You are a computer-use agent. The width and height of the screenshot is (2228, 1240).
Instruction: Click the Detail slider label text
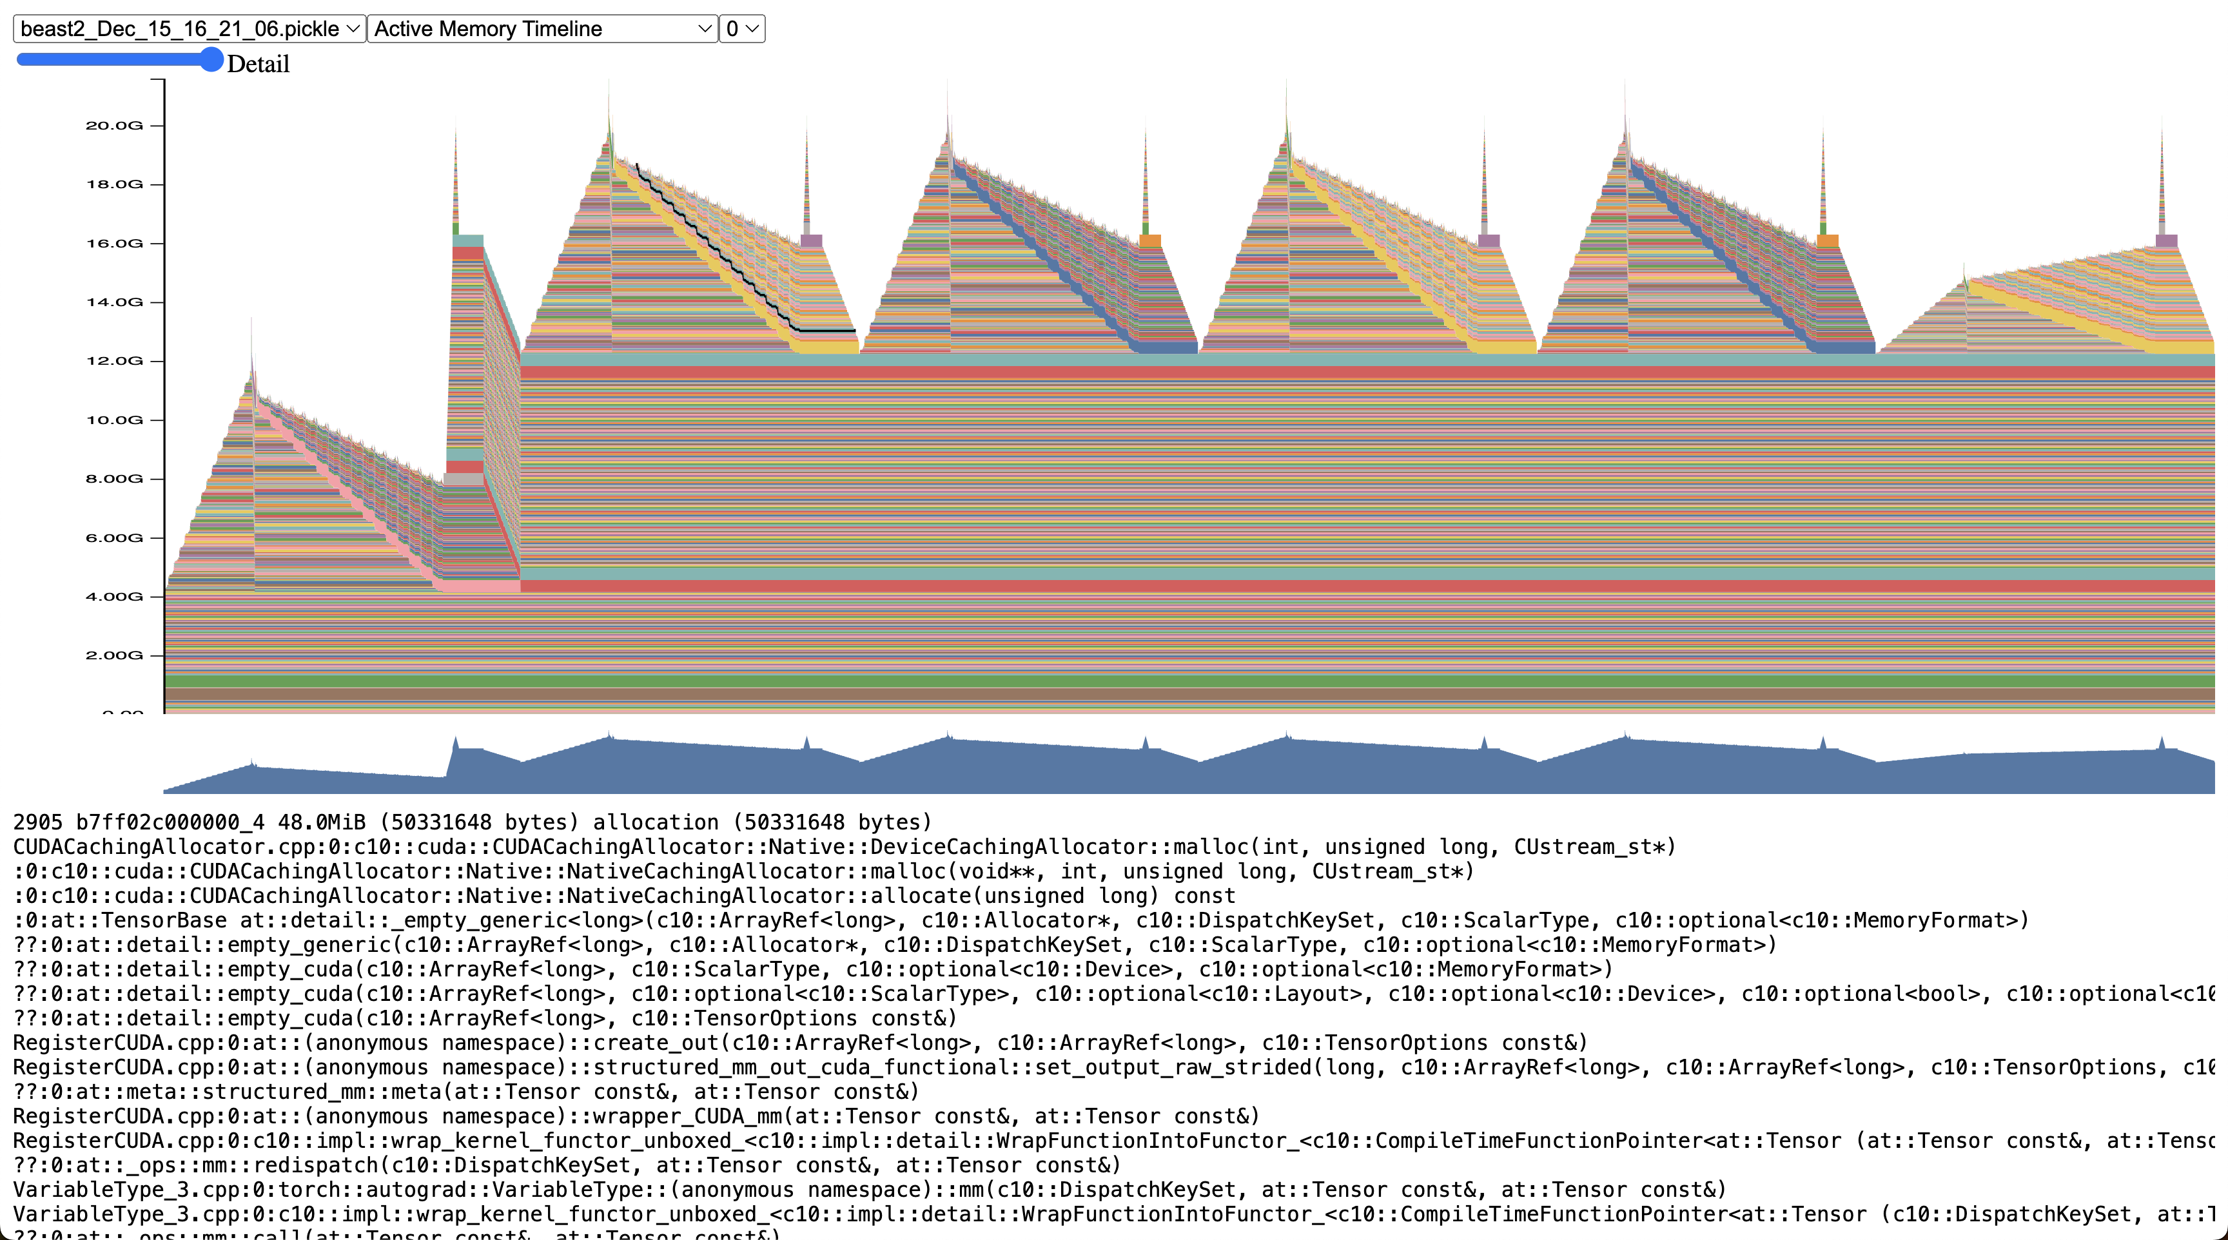[x=258, y=64]
